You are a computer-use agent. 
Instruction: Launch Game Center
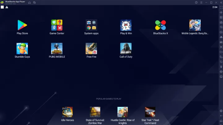point(57,25)
